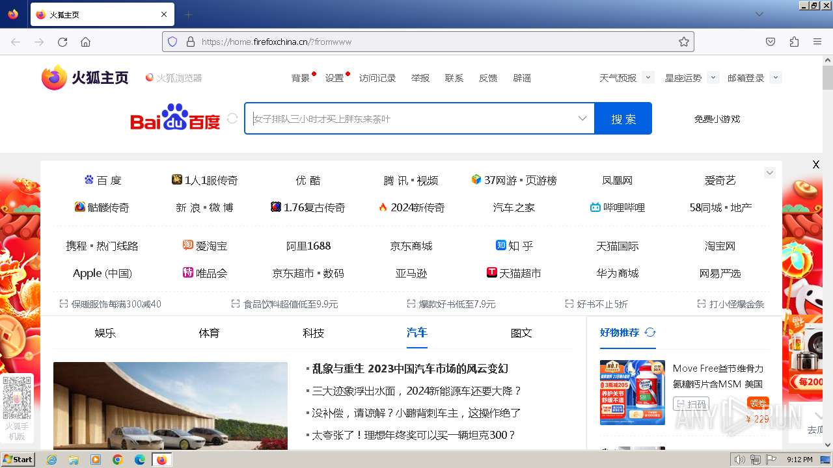Screen dimensions: 833x468
Task: Open the Firefox application menu
Action: pos(817,42)
